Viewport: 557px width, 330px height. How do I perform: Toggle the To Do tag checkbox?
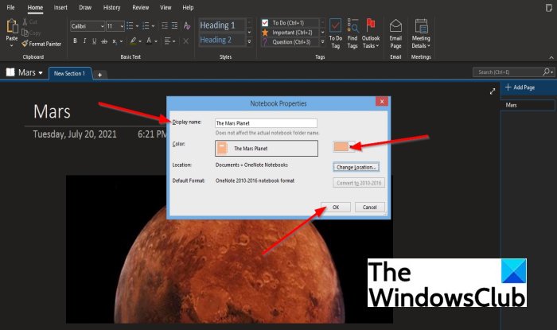pyautogui.click(x=265, y=22)
